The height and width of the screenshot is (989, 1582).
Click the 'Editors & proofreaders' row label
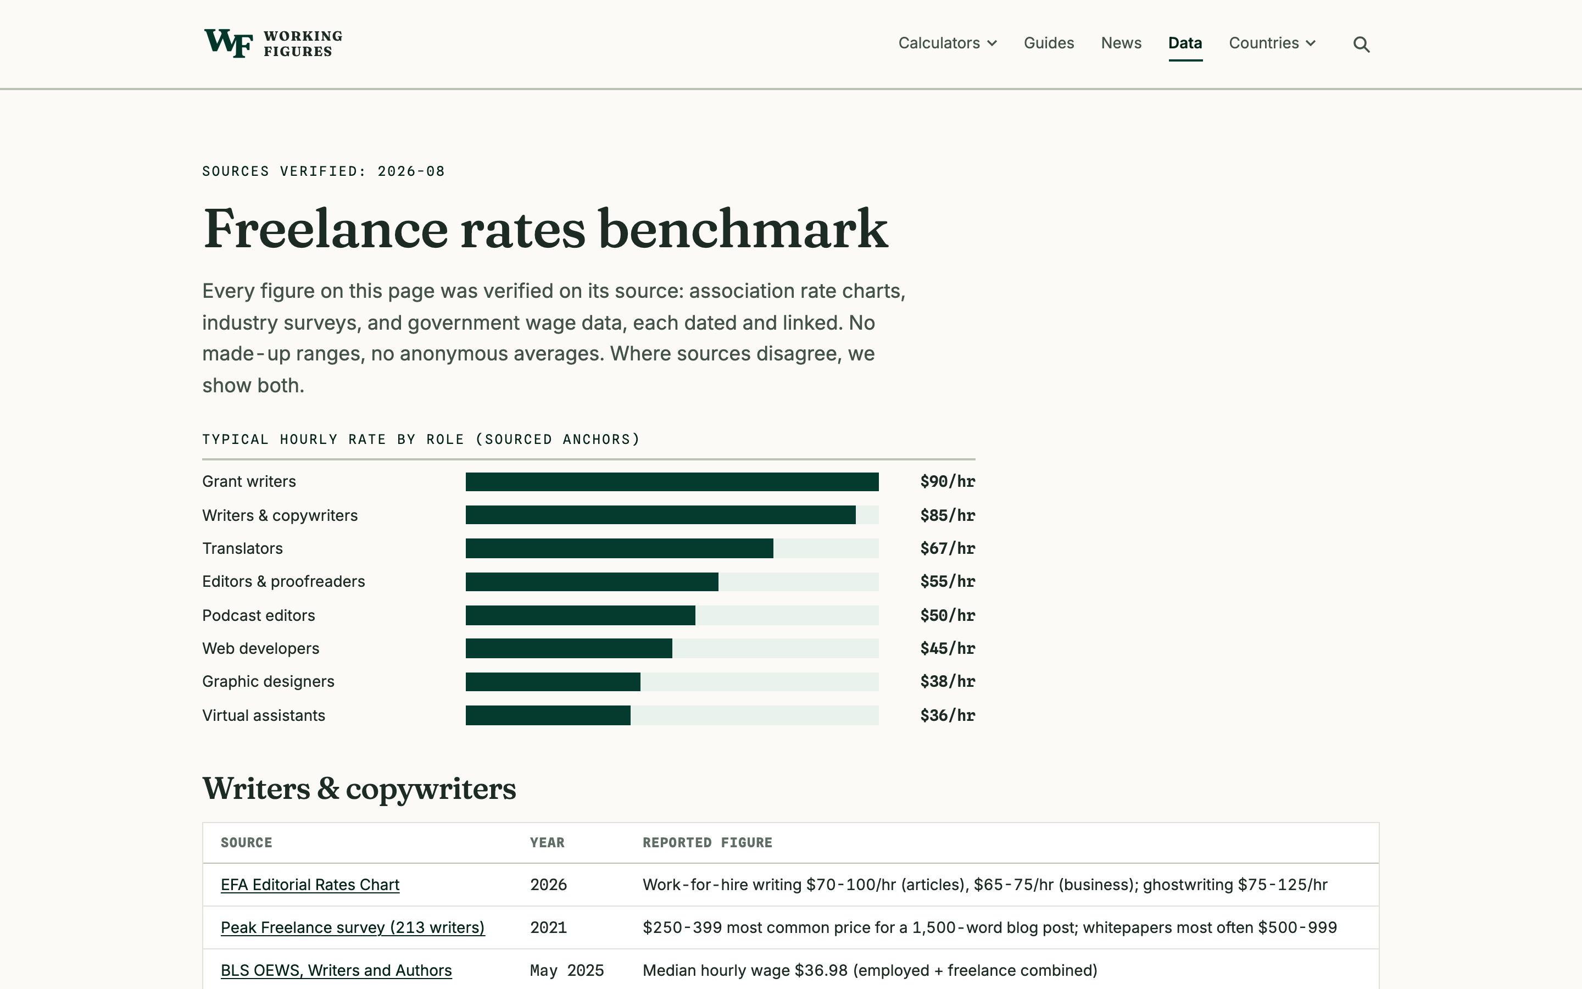click(x=283, y=581)
